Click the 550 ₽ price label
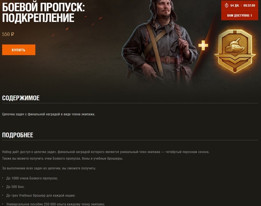 (8, 34)
